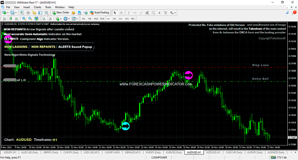
Task: Switch to the USDJPY,H1 chart tab
Action: coord(10,152)
